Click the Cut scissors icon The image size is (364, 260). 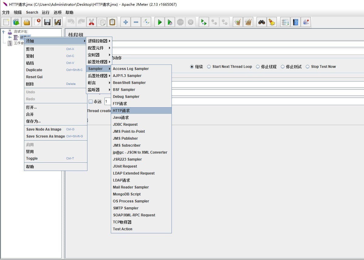(91, 22)
